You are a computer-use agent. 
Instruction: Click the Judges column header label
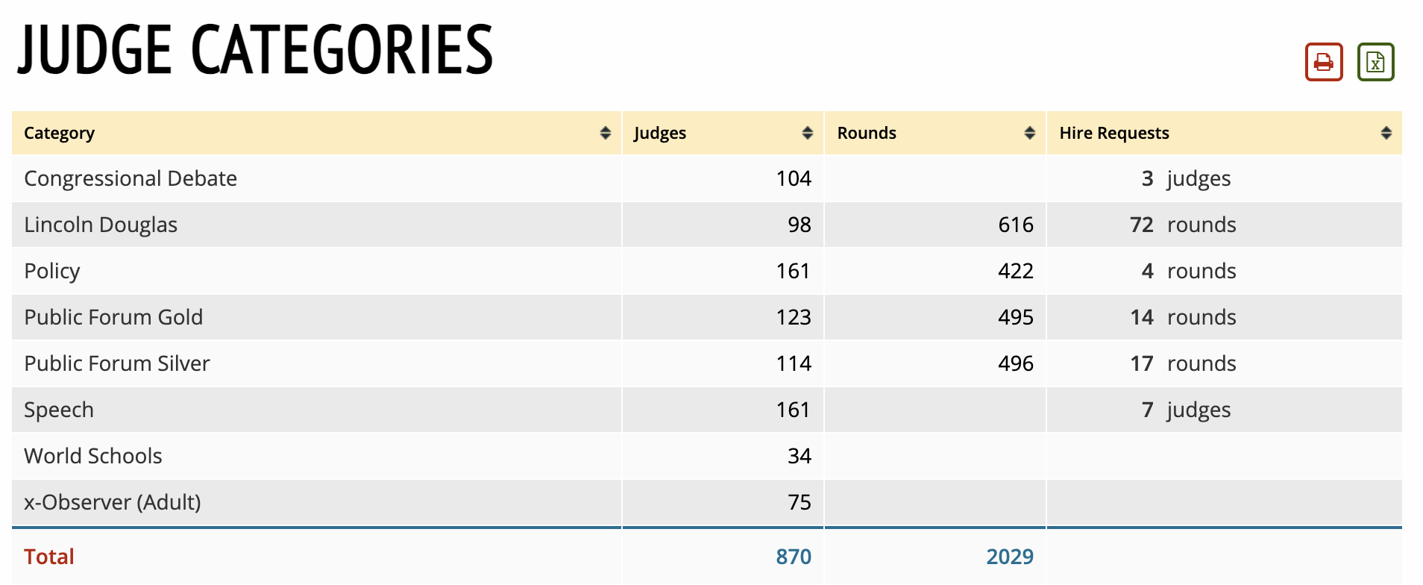point(659,133)
